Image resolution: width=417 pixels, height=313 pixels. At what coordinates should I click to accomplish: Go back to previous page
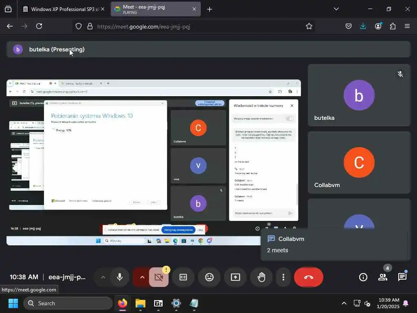(x=10, y=26)
